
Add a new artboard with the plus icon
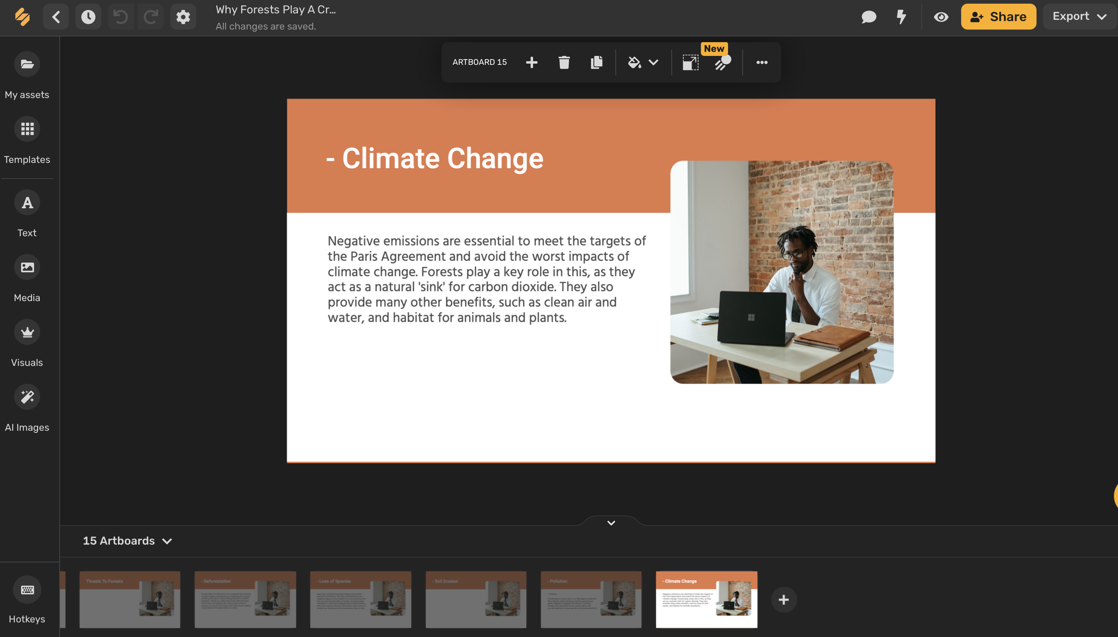coord(531,62)
